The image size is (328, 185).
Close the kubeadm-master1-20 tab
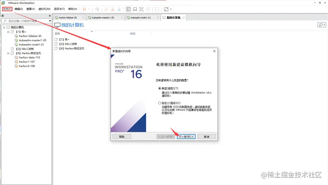pyautogui.click(x=122, y=17)
